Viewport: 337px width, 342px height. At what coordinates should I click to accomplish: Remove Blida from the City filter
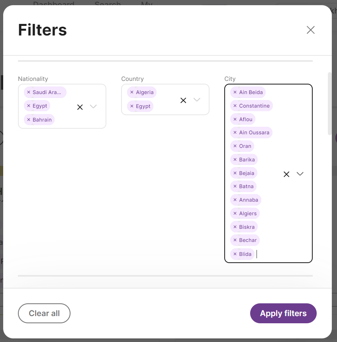(x=234, y=254)
